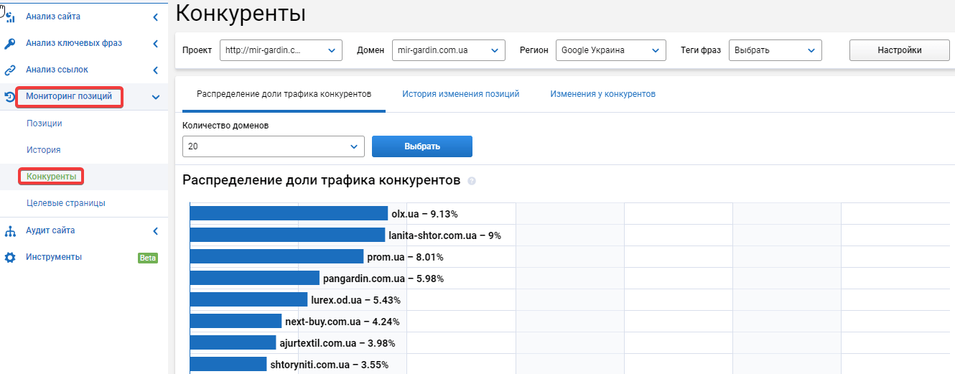Click the help question mark icon

472,181
